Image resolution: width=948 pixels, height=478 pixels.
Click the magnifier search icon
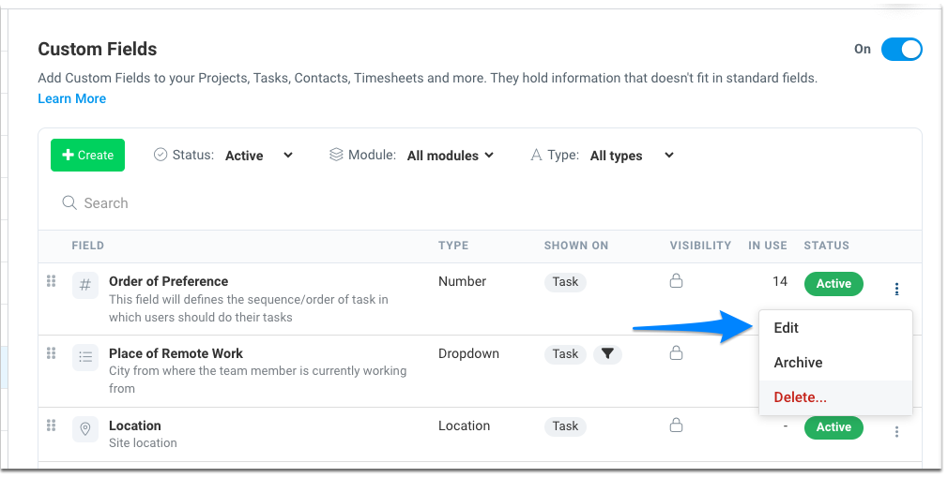pos(69,202)
